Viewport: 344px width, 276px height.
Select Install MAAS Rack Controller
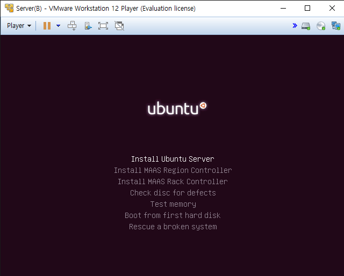173,181
